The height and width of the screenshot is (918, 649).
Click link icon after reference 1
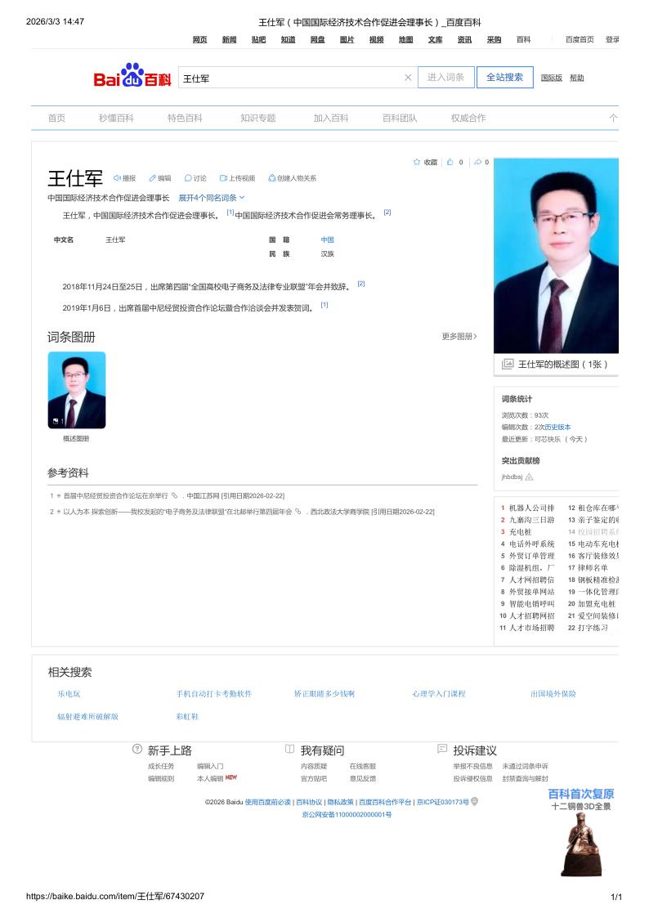coord(174,495)
